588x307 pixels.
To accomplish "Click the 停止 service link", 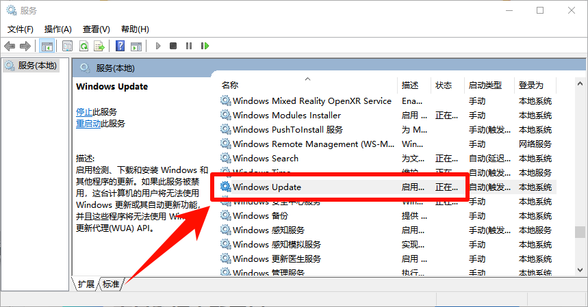I will [x=84, y=112].
